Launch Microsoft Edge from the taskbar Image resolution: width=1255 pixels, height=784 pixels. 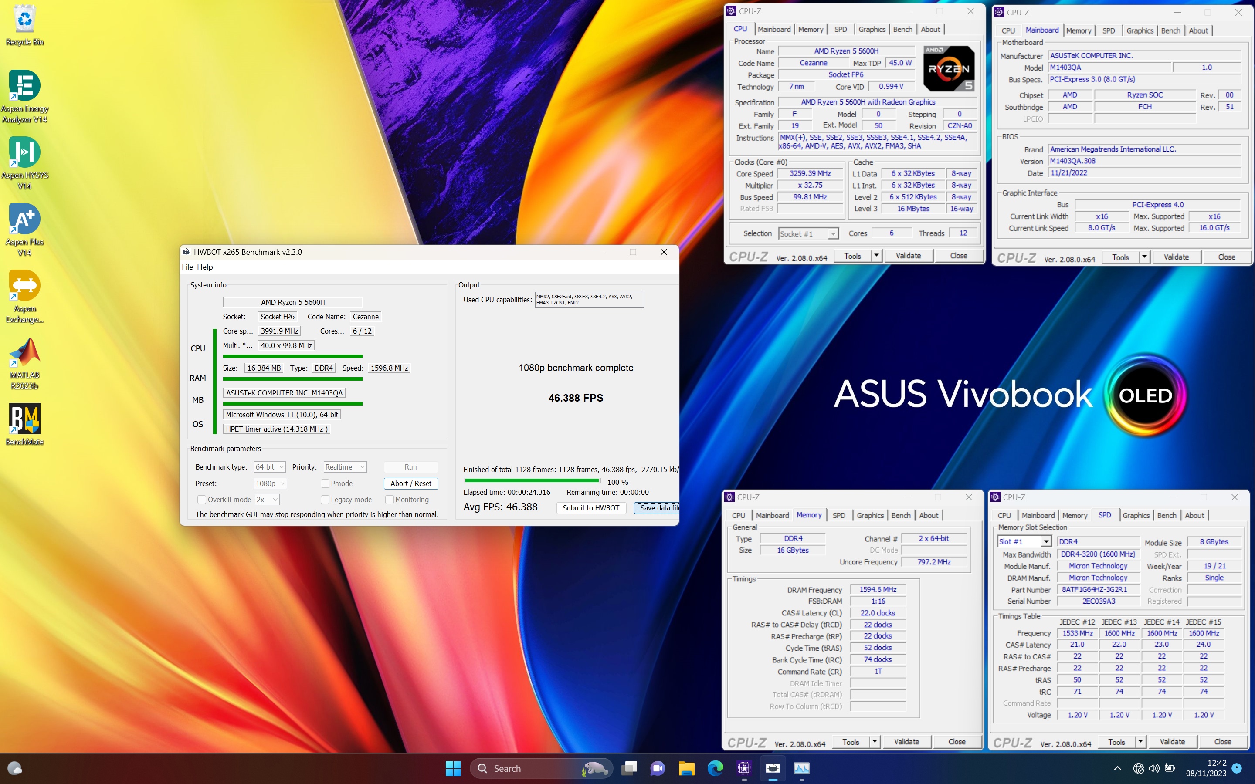tap(715, 768)
